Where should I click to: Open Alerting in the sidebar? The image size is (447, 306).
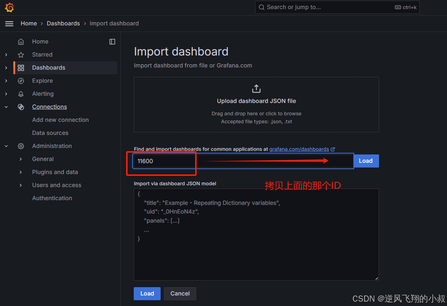pyautogui.click(x=43, y=94)
